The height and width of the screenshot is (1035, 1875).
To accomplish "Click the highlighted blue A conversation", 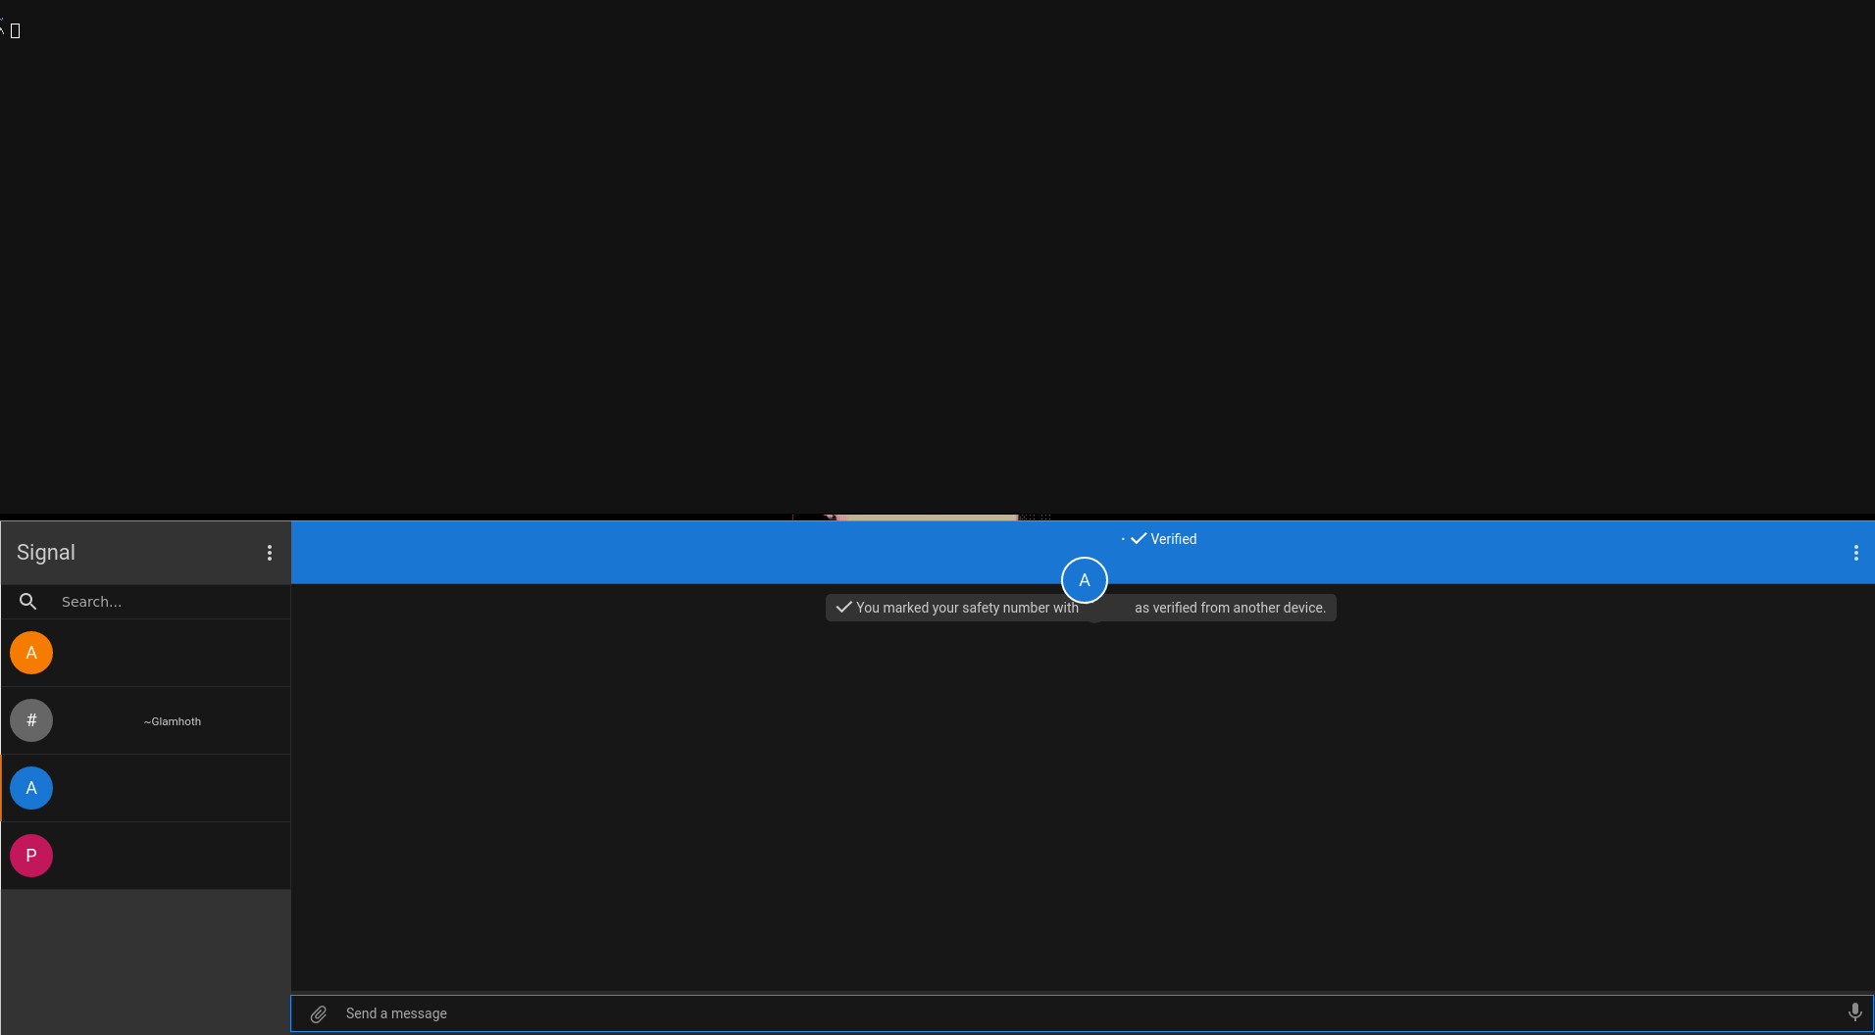I will tap(145, 787).
